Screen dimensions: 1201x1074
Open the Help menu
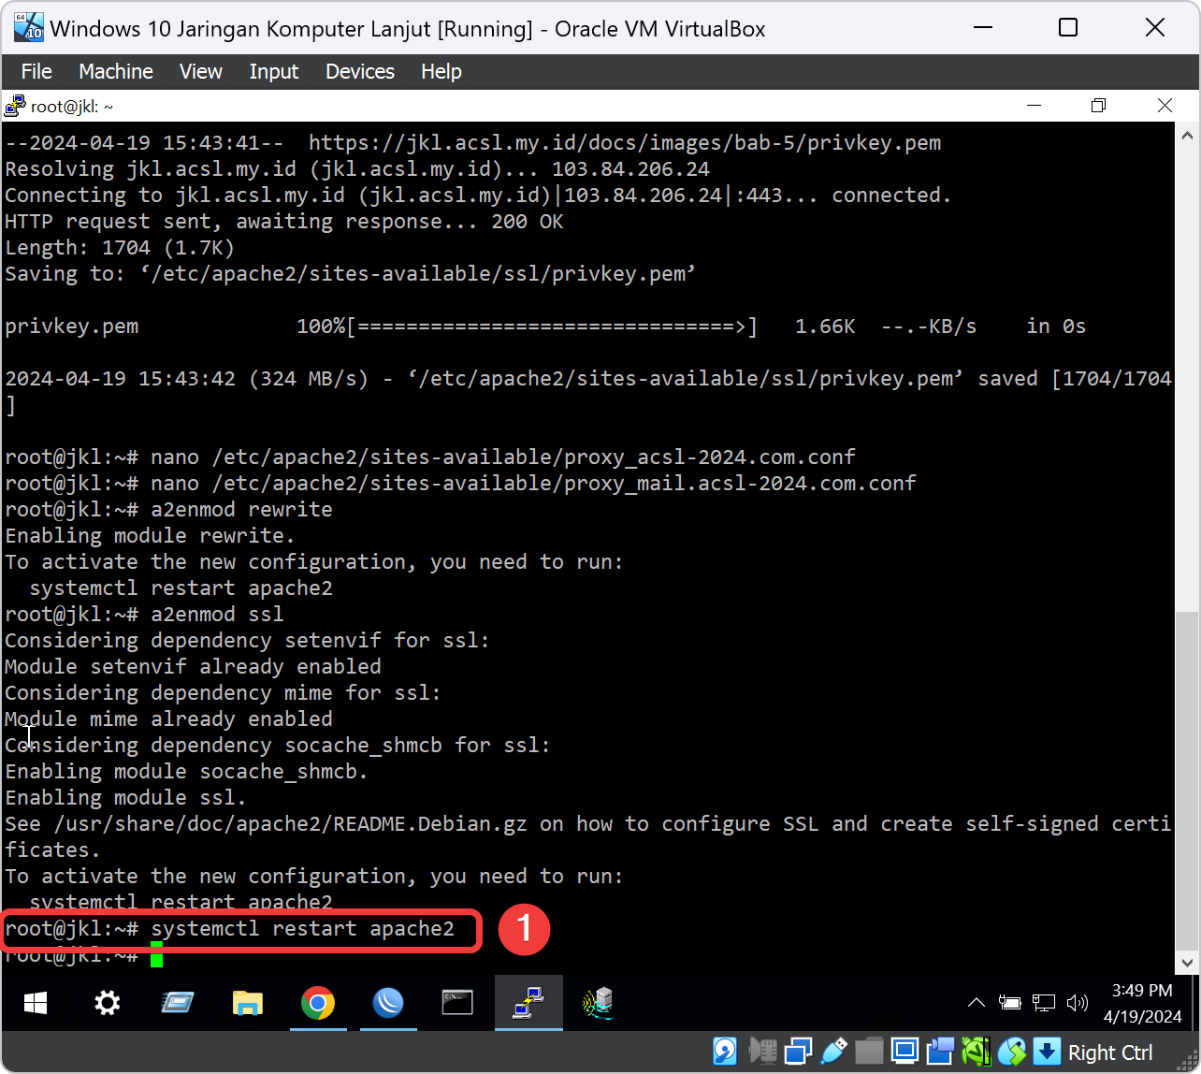pyautogui.click(x=441, y=71)
